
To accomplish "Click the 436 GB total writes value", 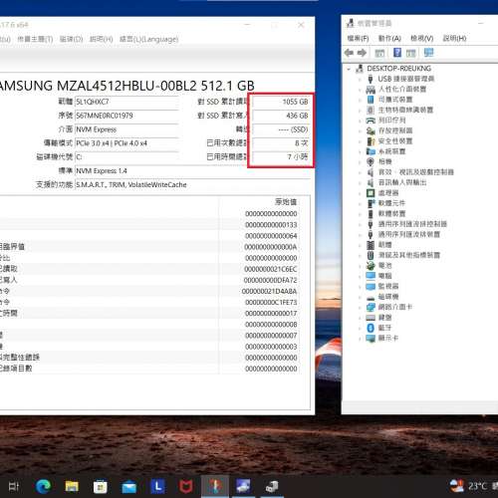I will tap(281, 116).
